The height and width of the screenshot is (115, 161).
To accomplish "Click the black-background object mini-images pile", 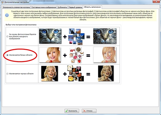I will click(76, 73).
